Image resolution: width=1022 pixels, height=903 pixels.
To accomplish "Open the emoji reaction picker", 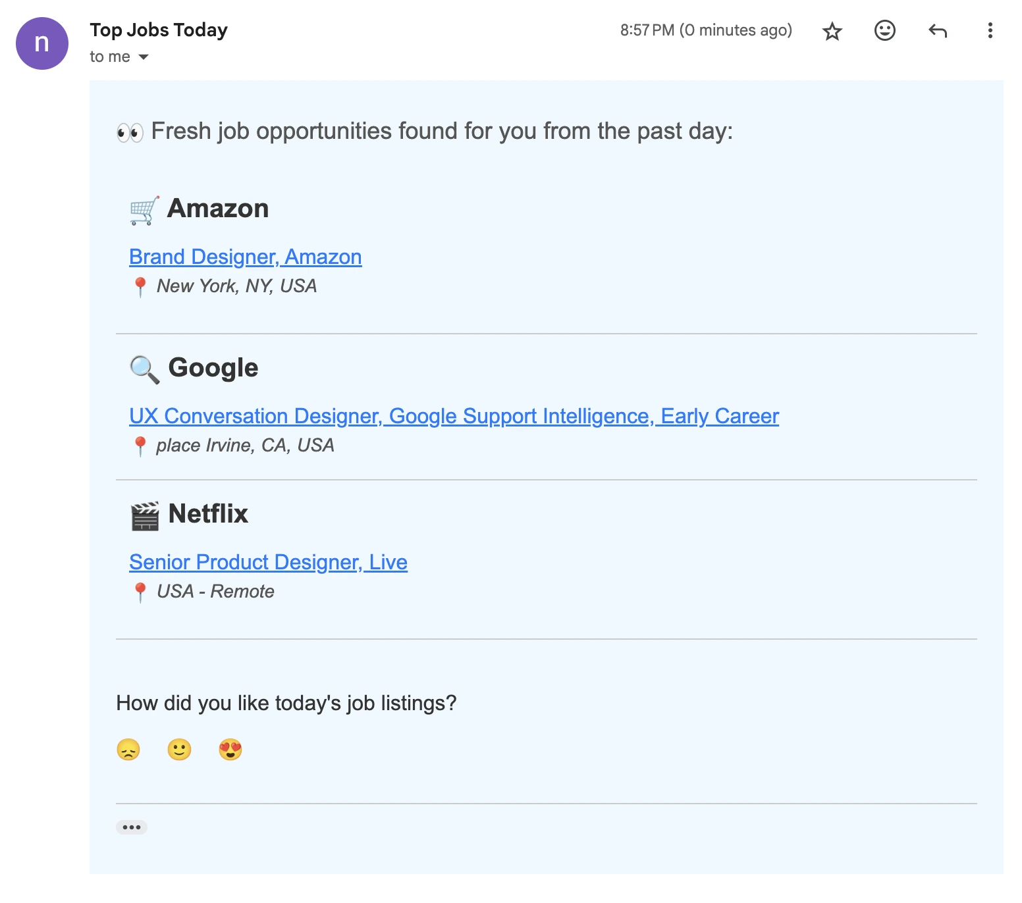I will tap(885, 30).
